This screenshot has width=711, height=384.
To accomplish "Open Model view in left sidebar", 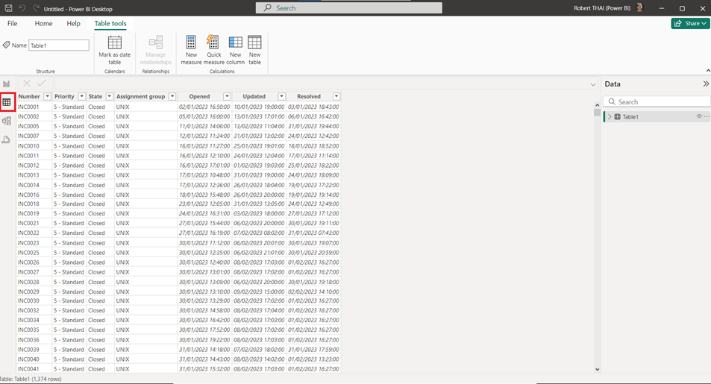I will 7,121.
